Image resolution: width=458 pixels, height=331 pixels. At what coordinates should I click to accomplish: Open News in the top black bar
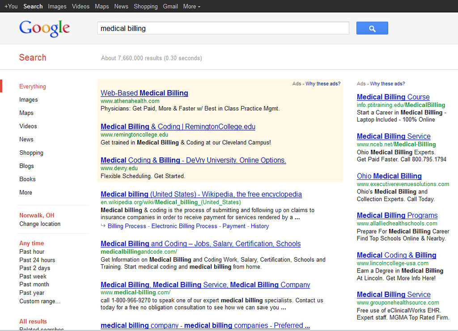click(x=121, y=6)
